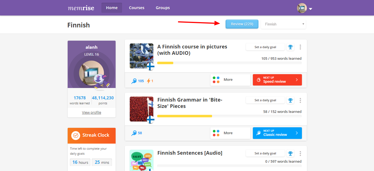
Task: Click LEVEL 16 label
Action: pos(91,55)
